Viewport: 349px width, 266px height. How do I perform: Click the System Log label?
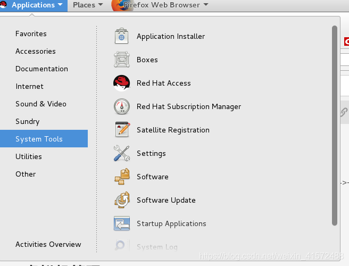tap(157, 247)
